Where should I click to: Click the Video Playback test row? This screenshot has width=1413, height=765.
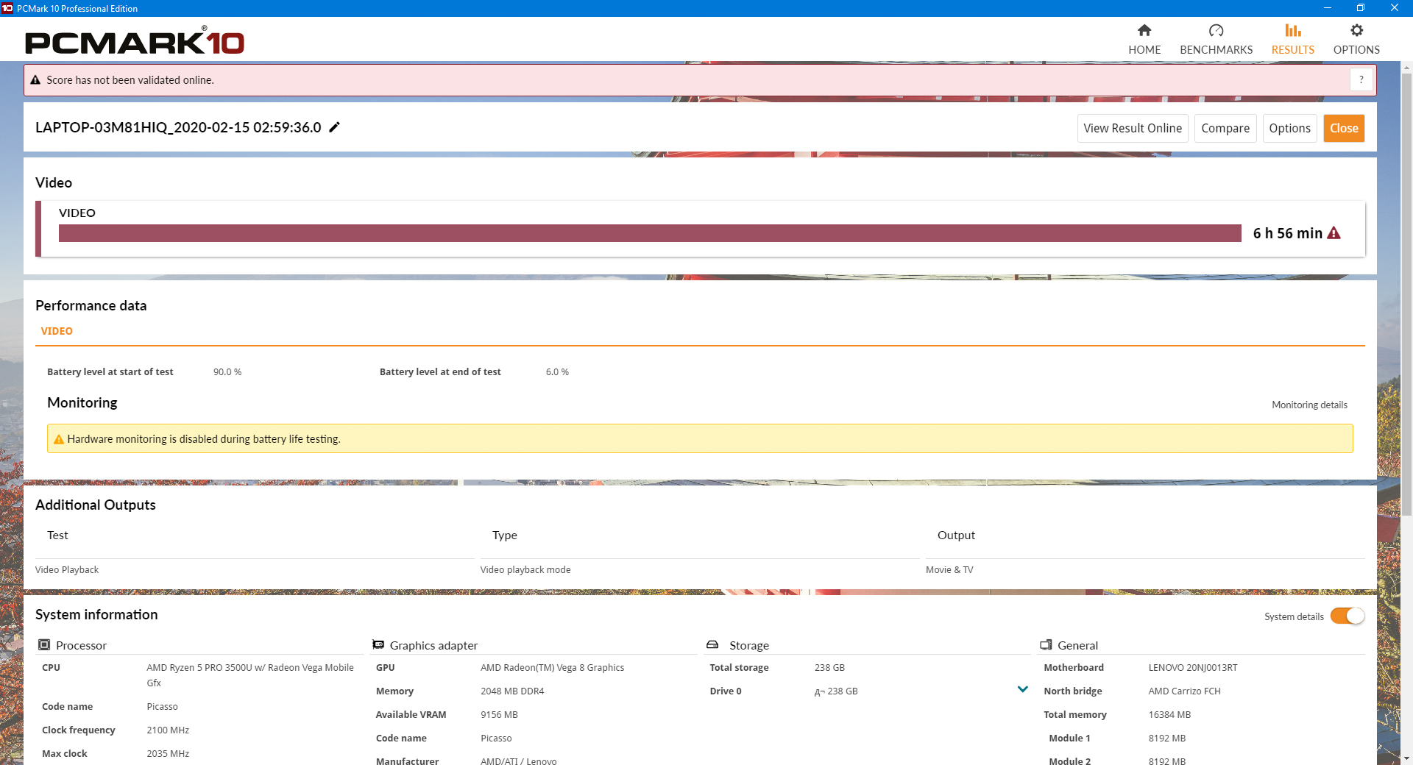point(67,570)
